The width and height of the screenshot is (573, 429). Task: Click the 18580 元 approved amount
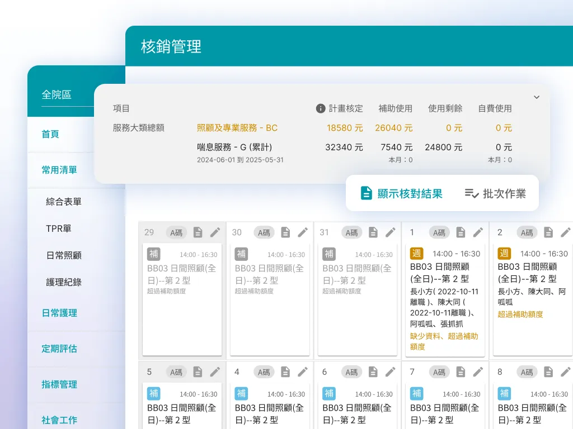(345, 128)
